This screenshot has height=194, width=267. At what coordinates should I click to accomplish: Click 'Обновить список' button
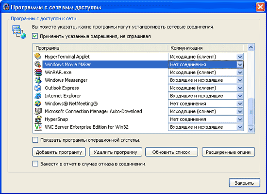(171, 152)
